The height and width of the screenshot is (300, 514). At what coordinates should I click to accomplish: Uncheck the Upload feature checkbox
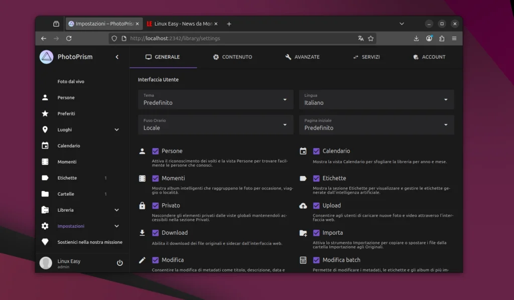317,206
